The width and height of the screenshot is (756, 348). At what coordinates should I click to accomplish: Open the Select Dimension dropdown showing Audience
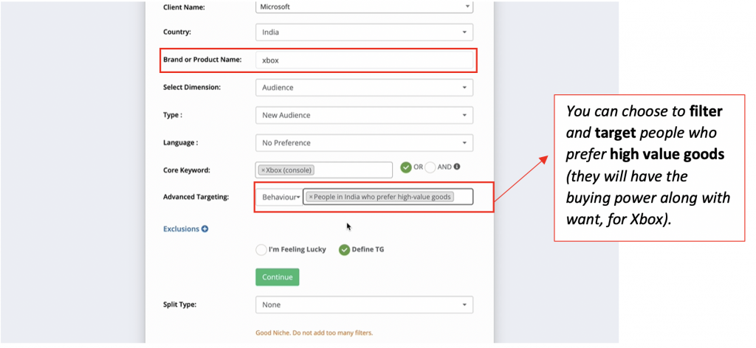pos(364,88)
